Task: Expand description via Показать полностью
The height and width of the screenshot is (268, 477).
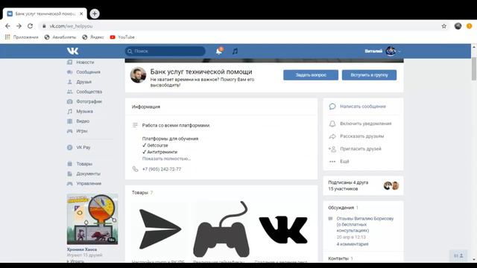Action: [x=166, y=159]
